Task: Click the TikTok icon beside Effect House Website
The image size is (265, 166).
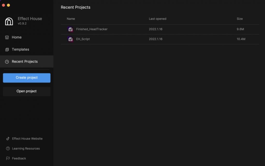Action: click(8, 139)
